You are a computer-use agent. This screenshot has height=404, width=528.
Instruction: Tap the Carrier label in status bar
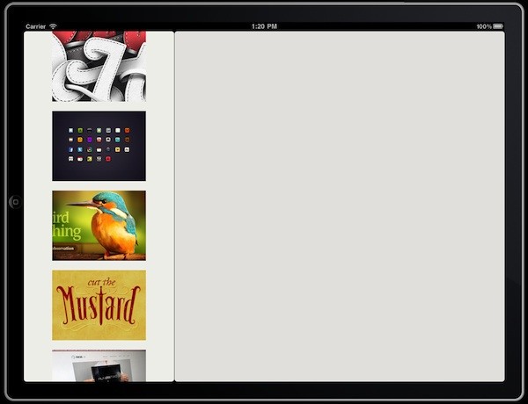36,26
